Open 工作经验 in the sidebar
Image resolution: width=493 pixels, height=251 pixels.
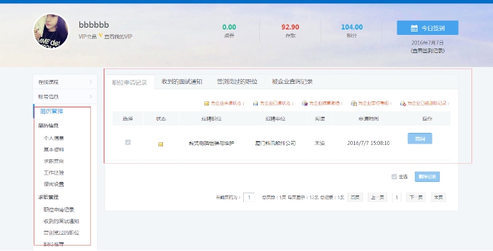[54, 172]
